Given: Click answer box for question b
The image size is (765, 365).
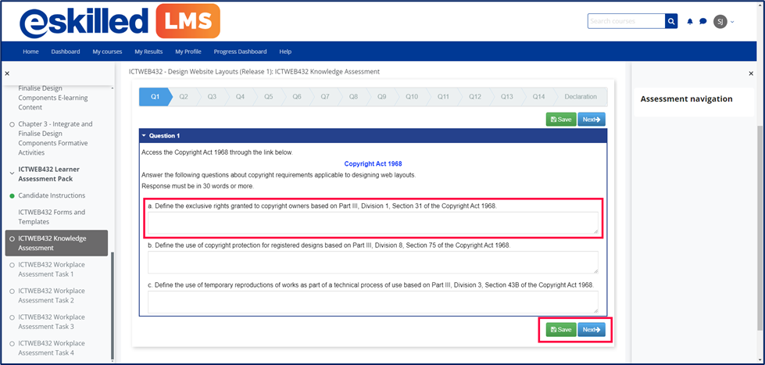Looking at the screenshot, I should point(374,262).
